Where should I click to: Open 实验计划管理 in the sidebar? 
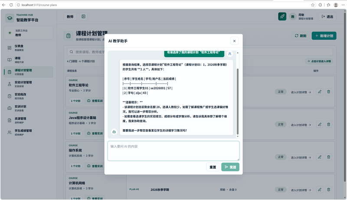[28, 84]
